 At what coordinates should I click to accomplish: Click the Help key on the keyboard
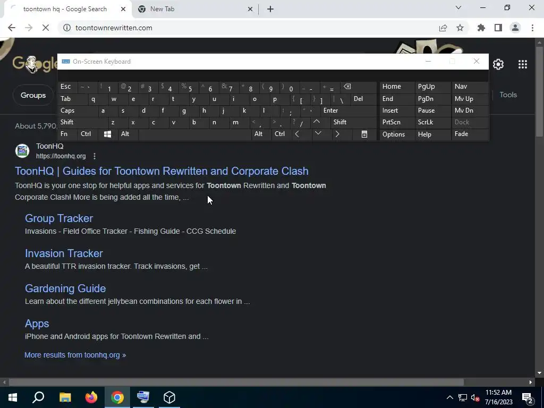(432, 134)
